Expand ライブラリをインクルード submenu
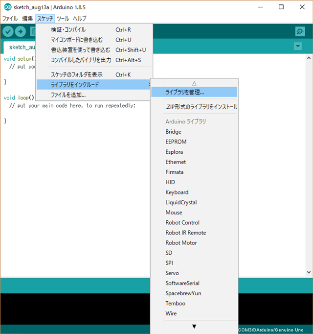The image size is (313, 334). (94, 85)
